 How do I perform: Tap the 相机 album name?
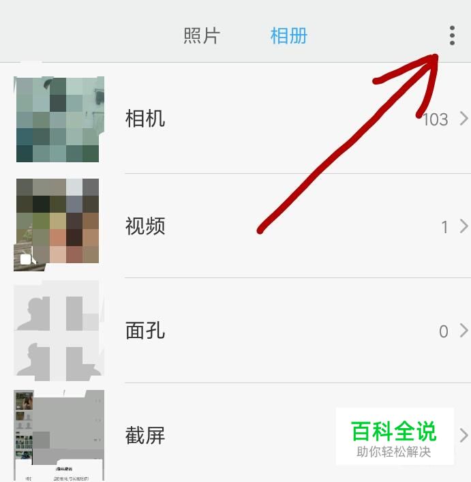[x=145, y=119]
